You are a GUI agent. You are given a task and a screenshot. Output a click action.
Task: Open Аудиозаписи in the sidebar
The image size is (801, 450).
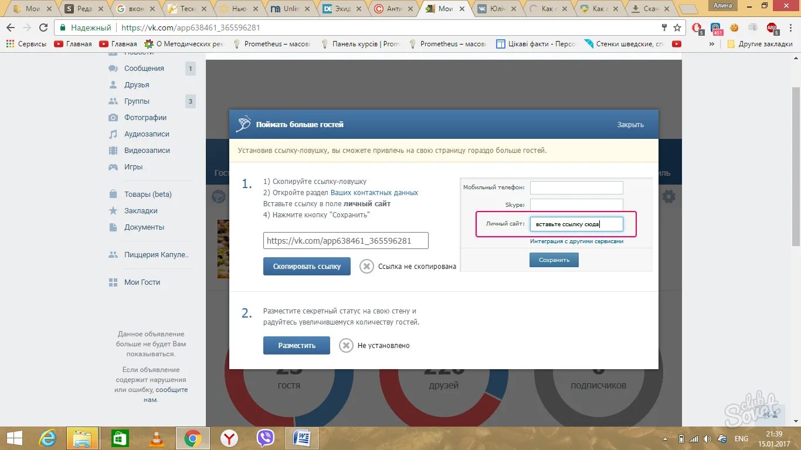[147, 134]
